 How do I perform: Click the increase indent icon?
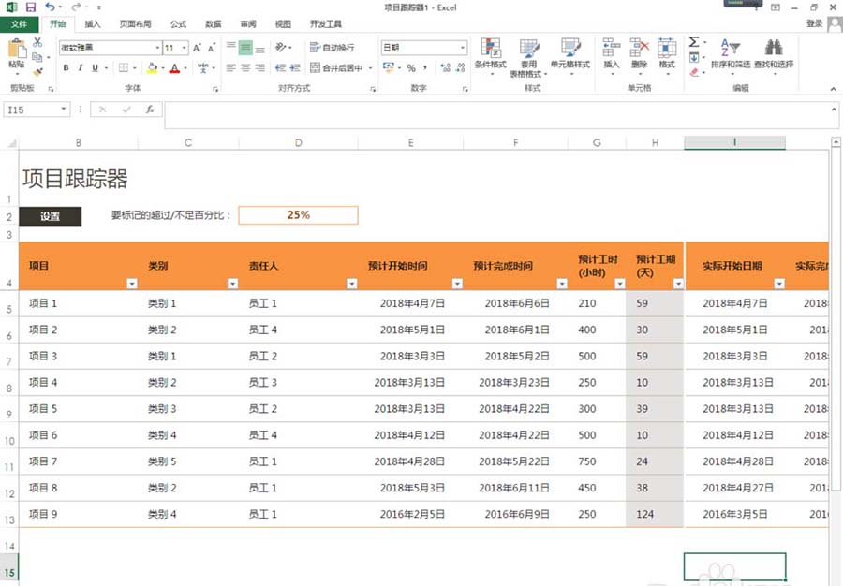click(295, 67)
